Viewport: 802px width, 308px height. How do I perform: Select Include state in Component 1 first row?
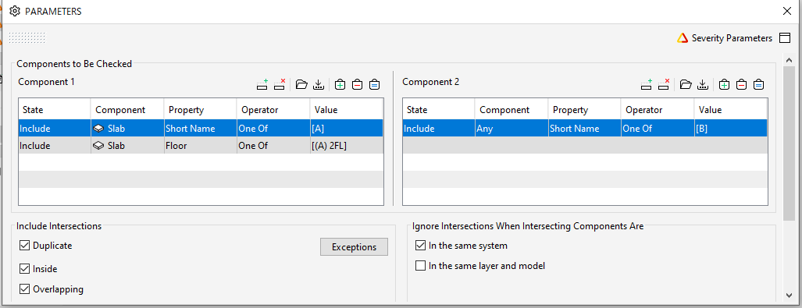[x=55, y=128]
